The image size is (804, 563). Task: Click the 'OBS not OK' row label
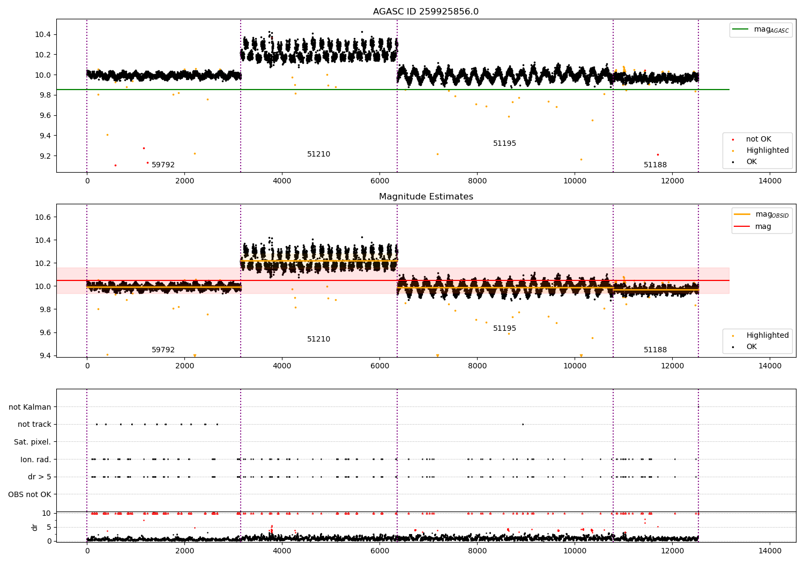tap(29, 494)
